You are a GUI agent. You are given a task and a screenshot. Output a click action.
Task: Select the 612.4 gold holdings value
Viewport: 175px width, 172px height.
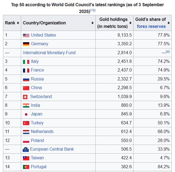(126, 132)
